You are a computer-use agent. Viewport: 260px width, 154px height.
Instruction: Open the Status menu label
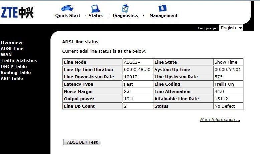click(96, 16)
